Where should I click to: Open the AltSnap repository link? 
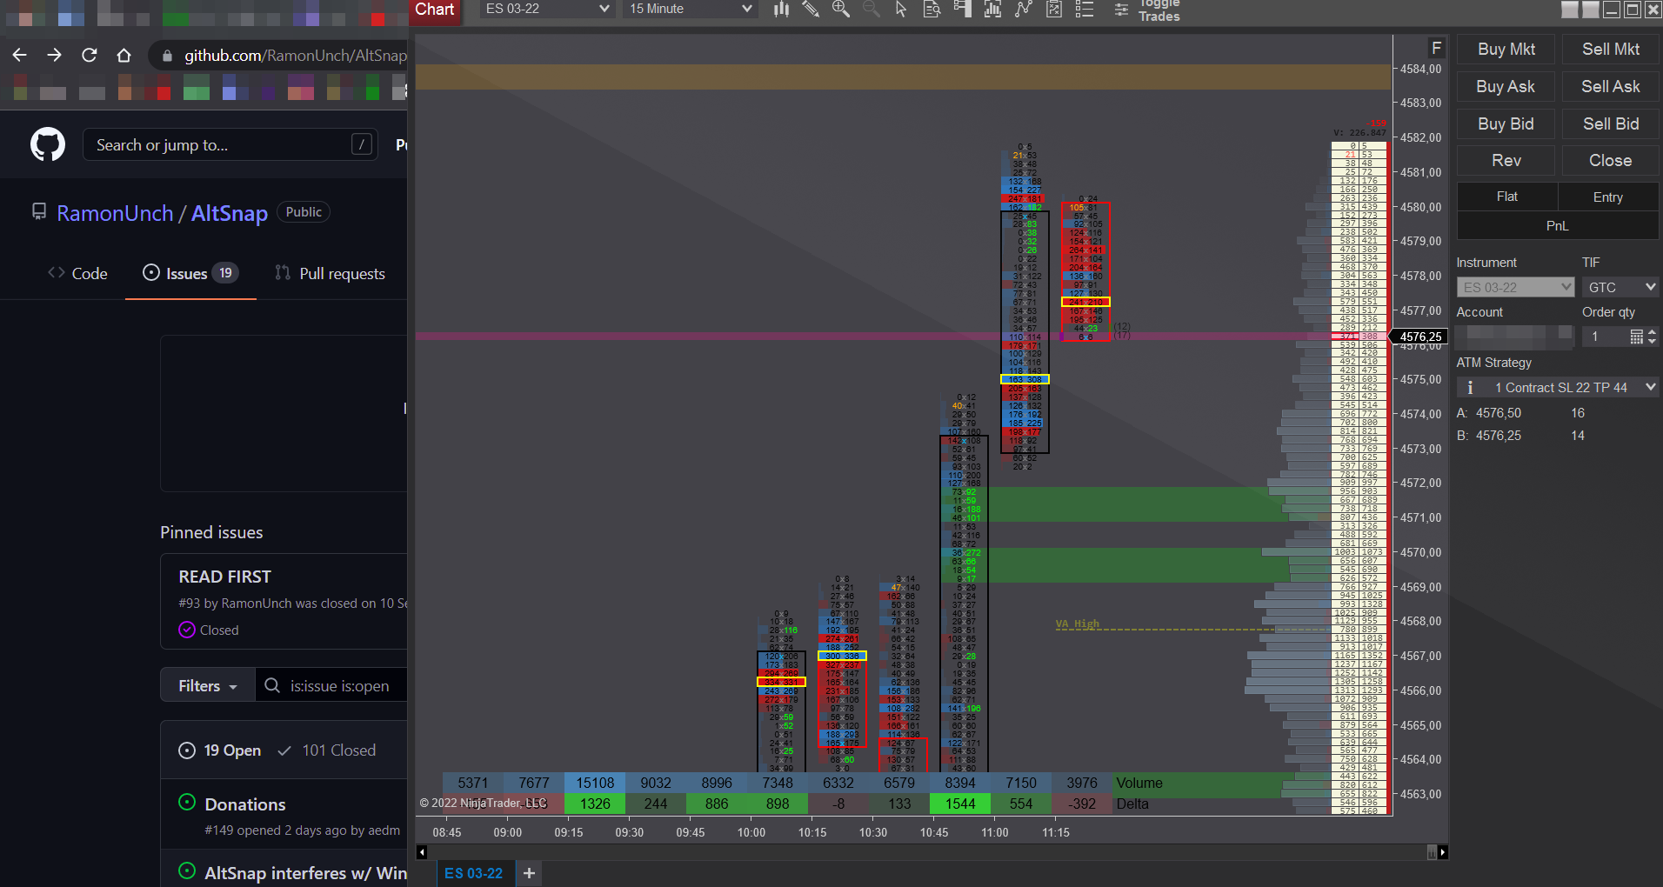click(x=230, y=213)
